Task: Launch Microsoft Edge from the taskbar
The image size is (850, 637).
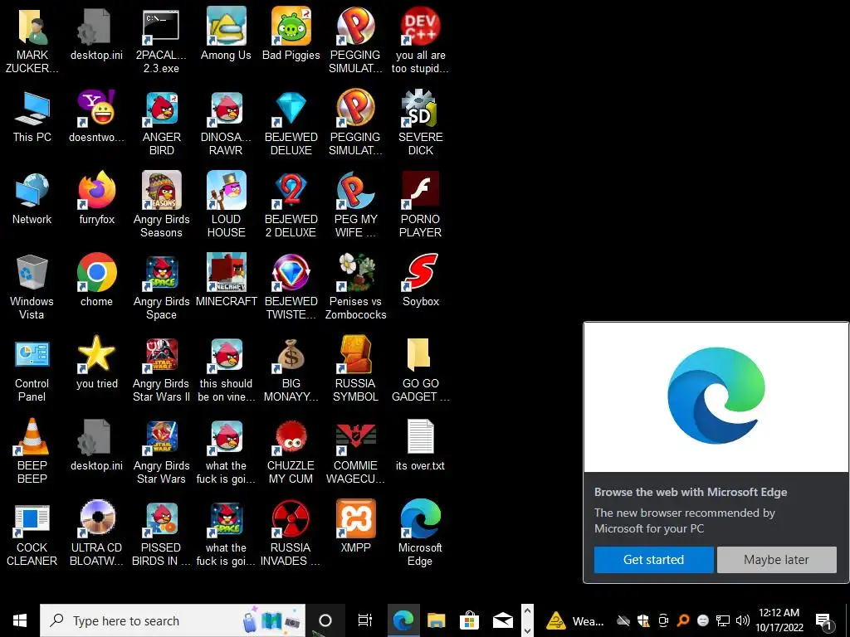Action: point(403,620)
